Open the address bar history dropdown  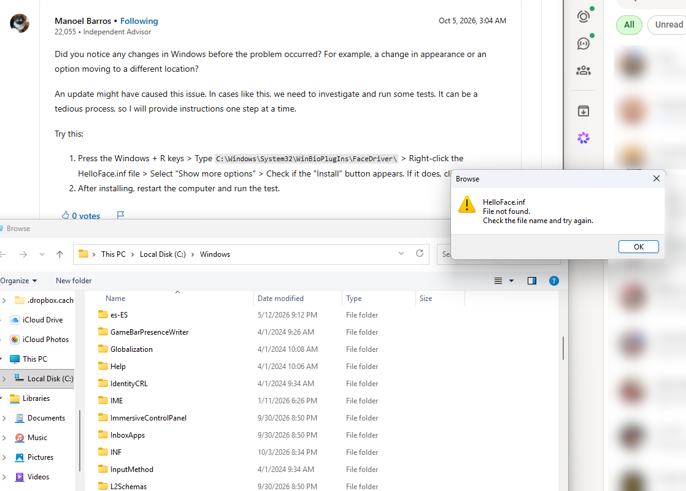click(401, 254)
